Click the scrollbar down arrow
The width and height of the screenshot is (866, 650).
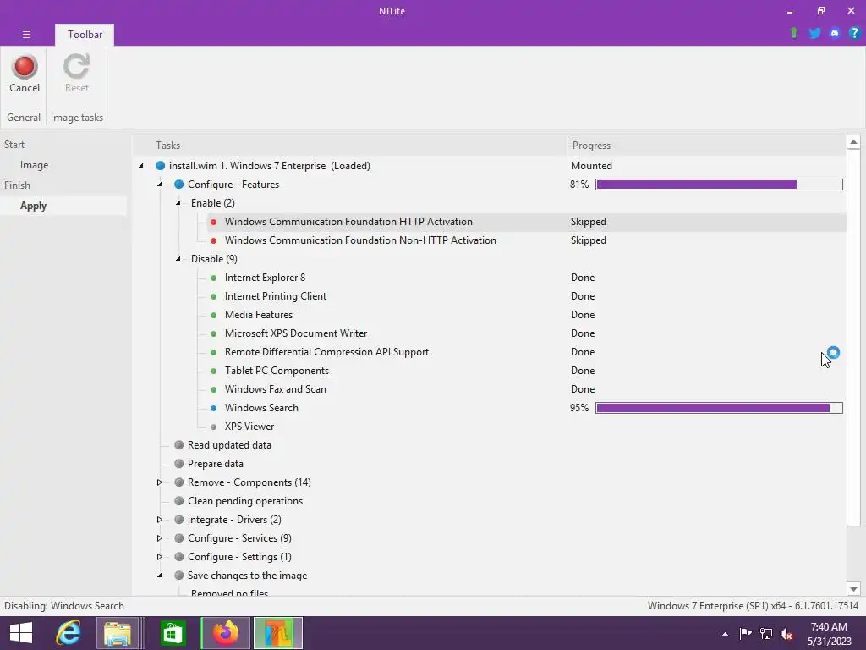point(853,589)
